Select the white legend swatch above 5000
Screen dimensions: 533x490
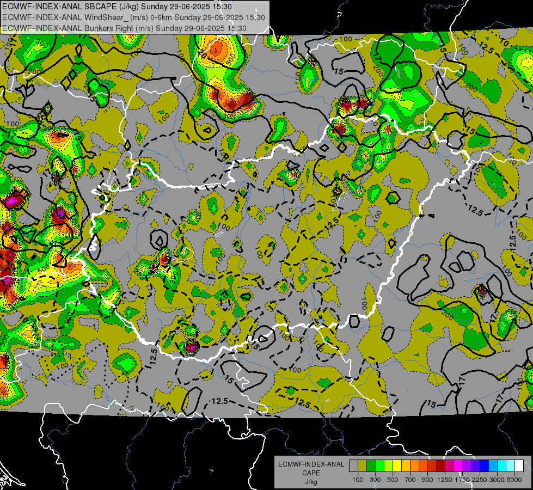point(519,465)
